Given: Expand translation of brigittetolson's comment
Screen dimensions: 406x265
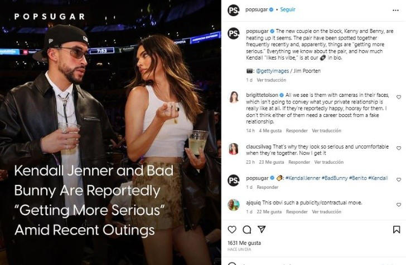Looking at the screenshot, I should [x=327, y=131].
